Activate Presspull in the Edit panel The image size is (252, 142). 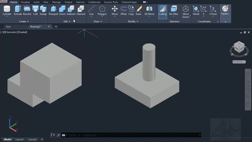tap(53, 11)
